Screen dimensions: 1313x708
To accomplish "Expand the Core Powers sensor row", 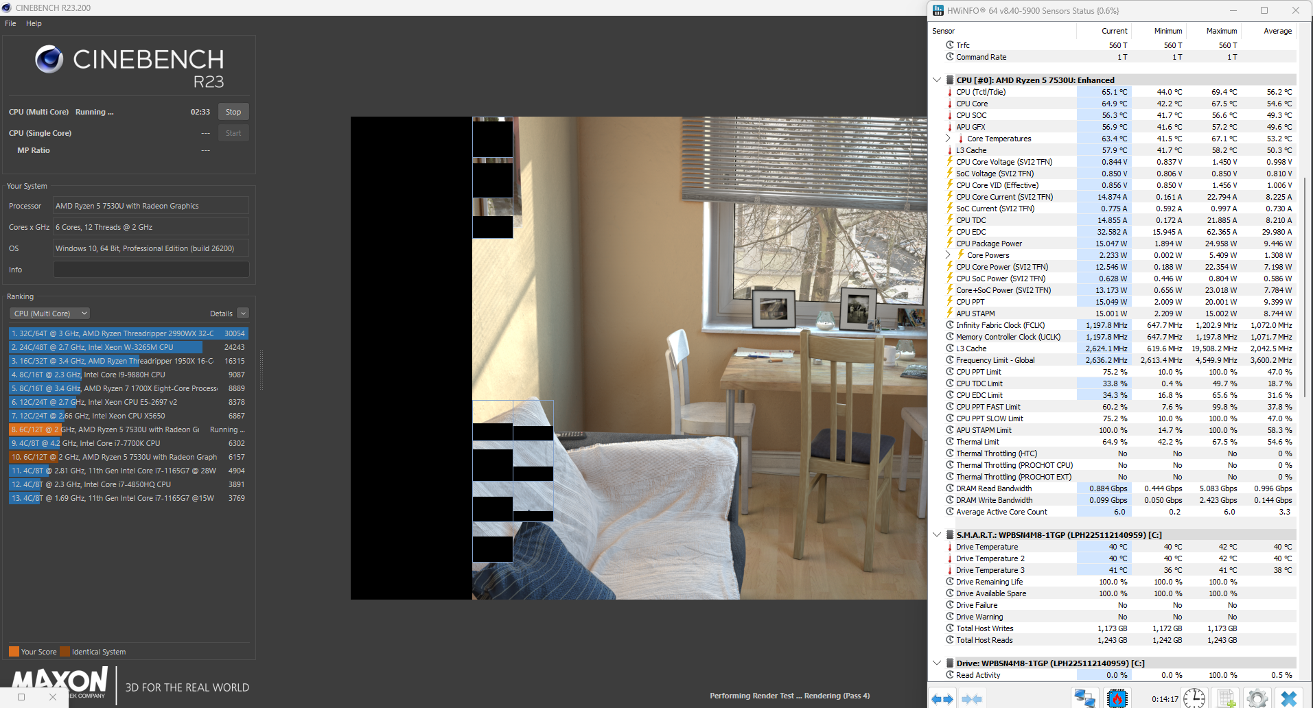I will (948, 255).
